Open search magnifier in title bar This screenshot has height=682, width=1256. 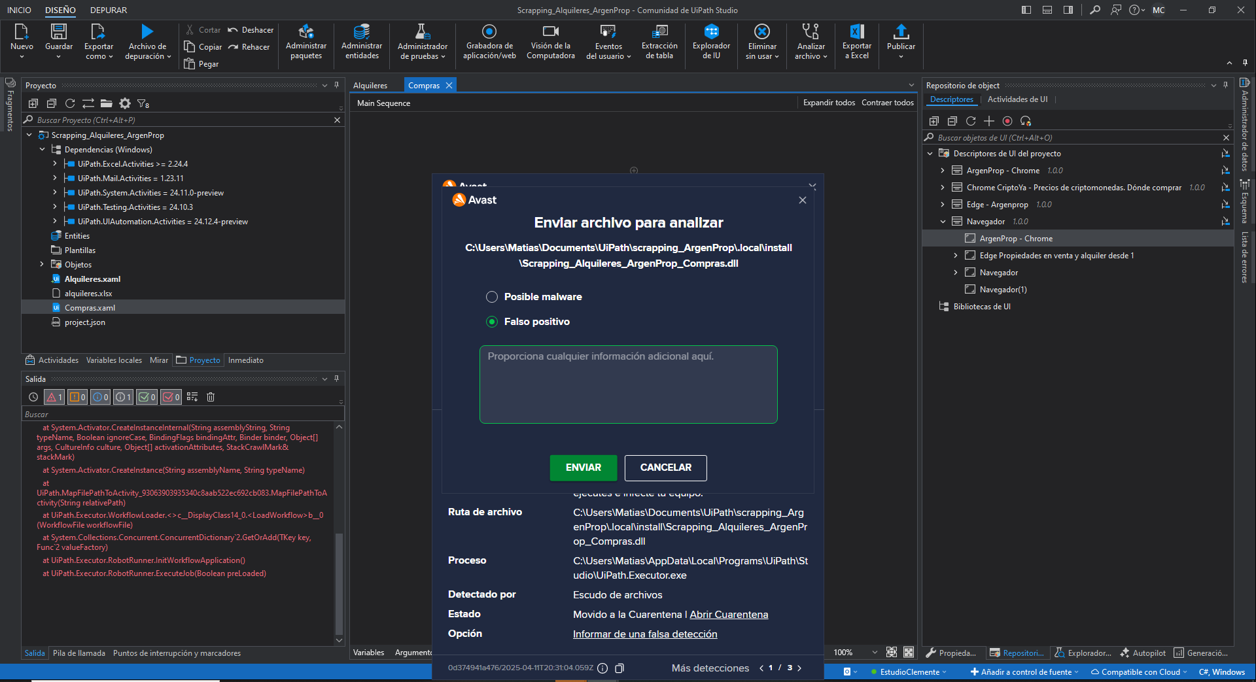(1094, 10)
